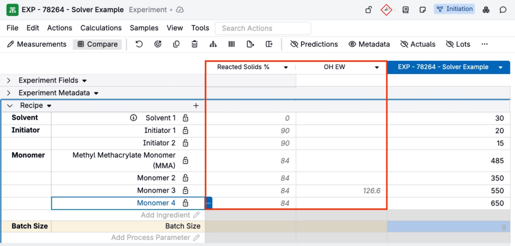Open the Calculations menu
515x246 pixels.
[x=101, y=28]
